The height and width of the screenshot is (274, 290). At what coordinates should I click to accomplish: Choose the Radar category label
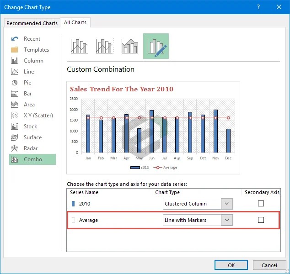tap(31, 148)
